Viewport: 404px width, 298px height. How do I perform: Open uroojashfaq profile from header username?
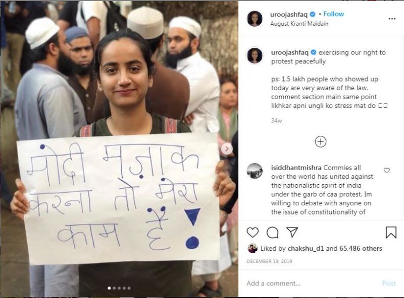288,15
